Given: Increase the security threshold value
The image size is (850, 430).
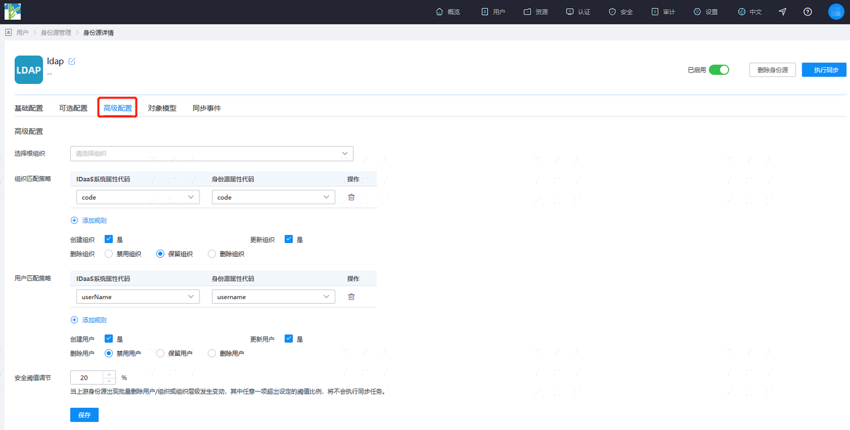Looking at the screenshot, I should [109, 374].
